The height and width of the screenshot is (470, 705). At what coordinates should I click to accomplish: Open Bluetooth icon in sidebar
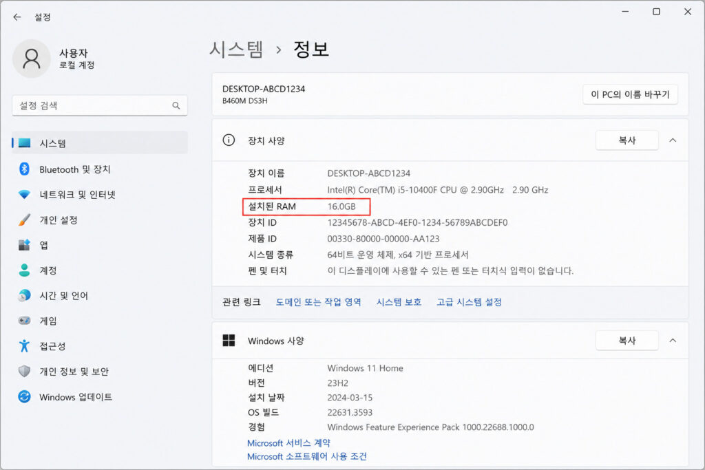point(24,169)
